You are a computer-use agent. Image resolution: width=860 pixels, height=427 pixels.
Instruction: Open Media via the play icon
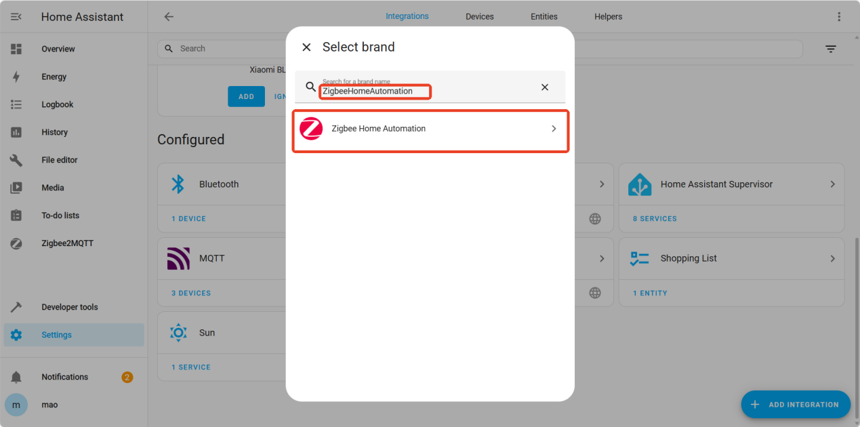click(16, 188)
